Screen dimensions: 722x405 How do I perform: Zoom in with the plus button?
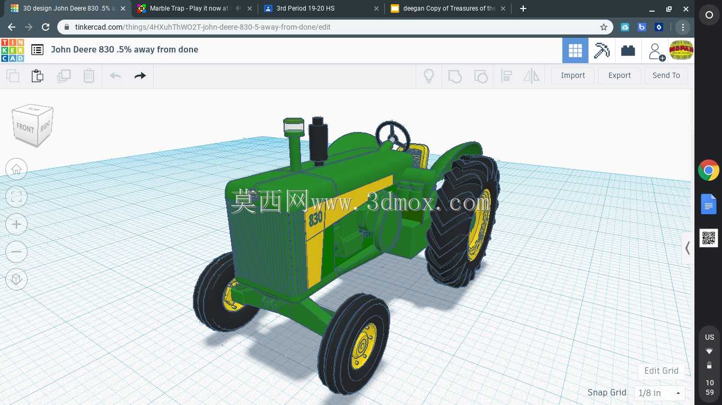pyautogui.click(x=16, y=224)
